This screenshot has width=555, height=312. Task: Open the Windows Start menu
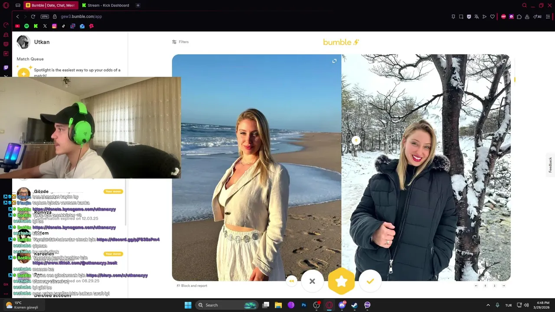188,305
